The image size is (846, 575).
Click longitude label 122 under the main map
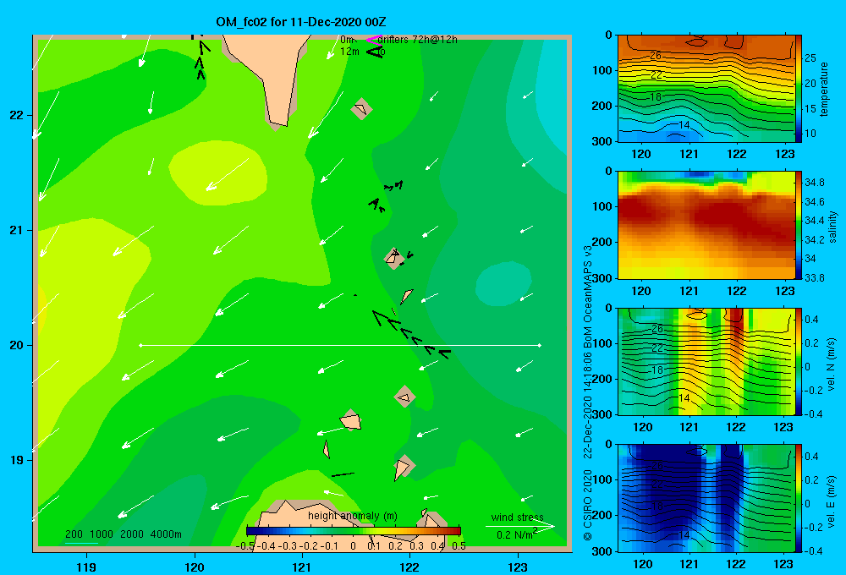tap(409, 567)
